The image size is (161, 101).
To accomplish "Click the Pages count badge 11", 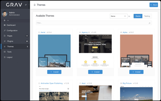I will [x=27, y=36].
